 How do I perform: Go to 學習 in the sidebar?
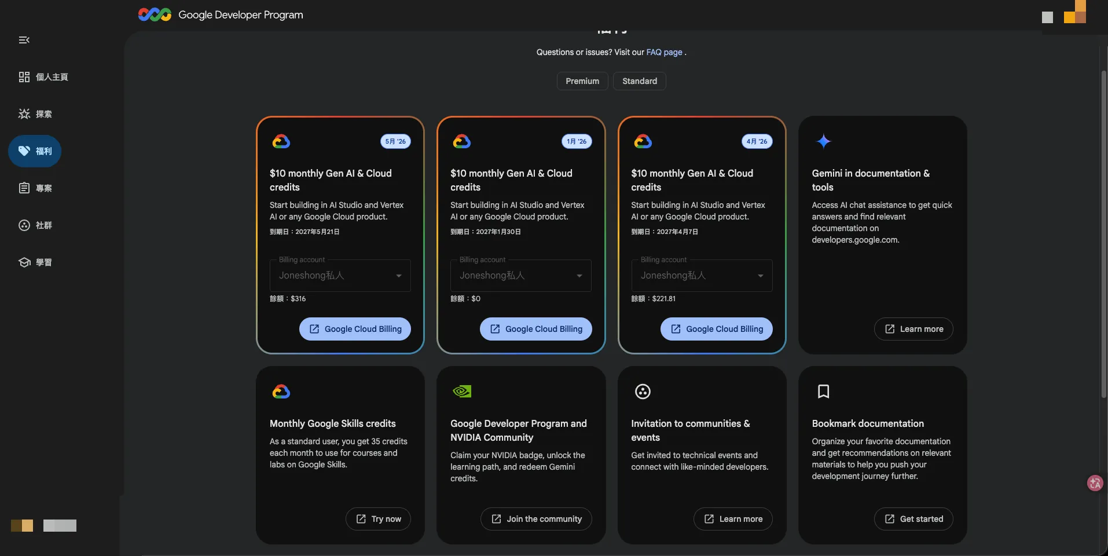pos(35,262)
